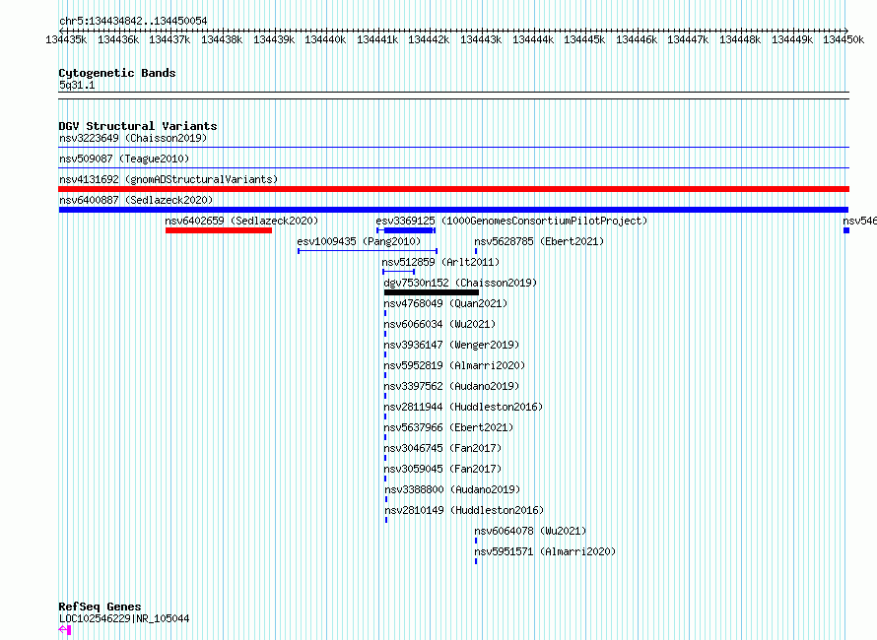The width and height of the screenshot is (877, 640).
Task: Select the nsv512859 Arlt2011 variant span
Action: tap(399, 272)
